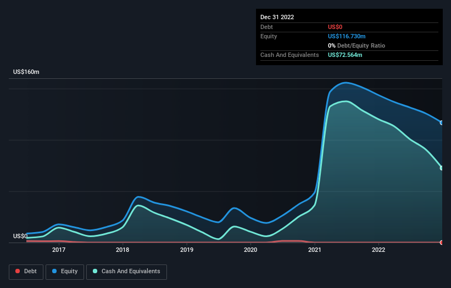The image size is (451, 288).
Task: Click the Debt row label in tooltip
Action: (266, 27)
